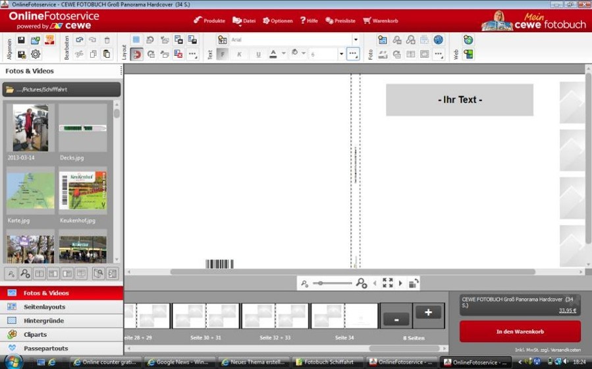Switch to the Seitenlayouts tab
The image size is (592, 369).
(x=61, y=307)
